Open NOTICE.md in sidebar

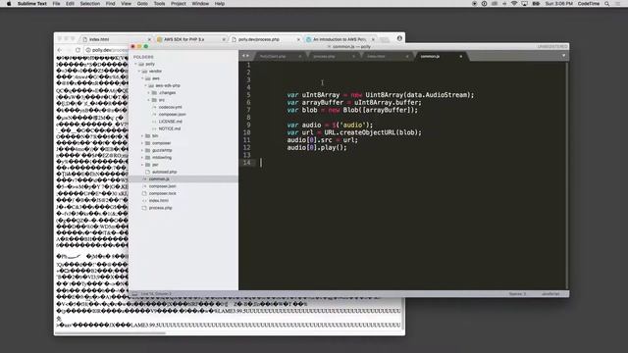pyautogui.click(x=170, y=128)
